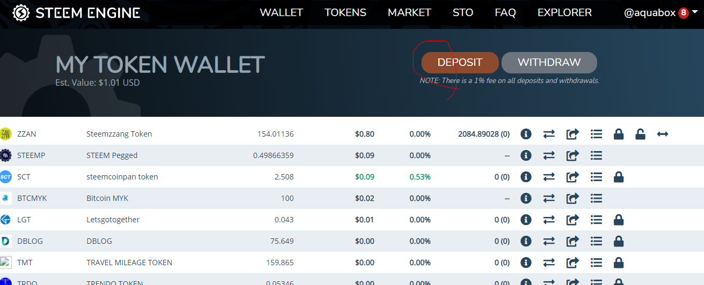Select the 'Steemzzang Token' name text
The image size is (704, 285).
pyautogui.click(x=119, y=134)
